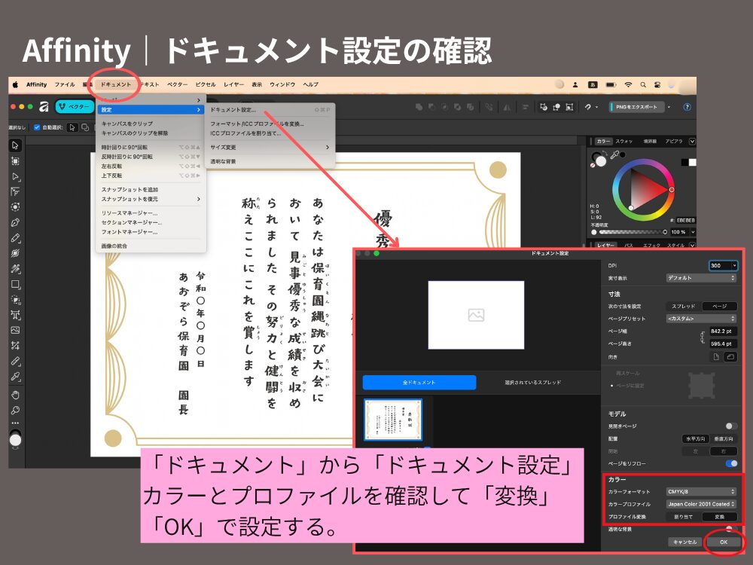Click the snapping magnet icon in toolbar
This screenshot has height=565, width=753.
[587, 107]
